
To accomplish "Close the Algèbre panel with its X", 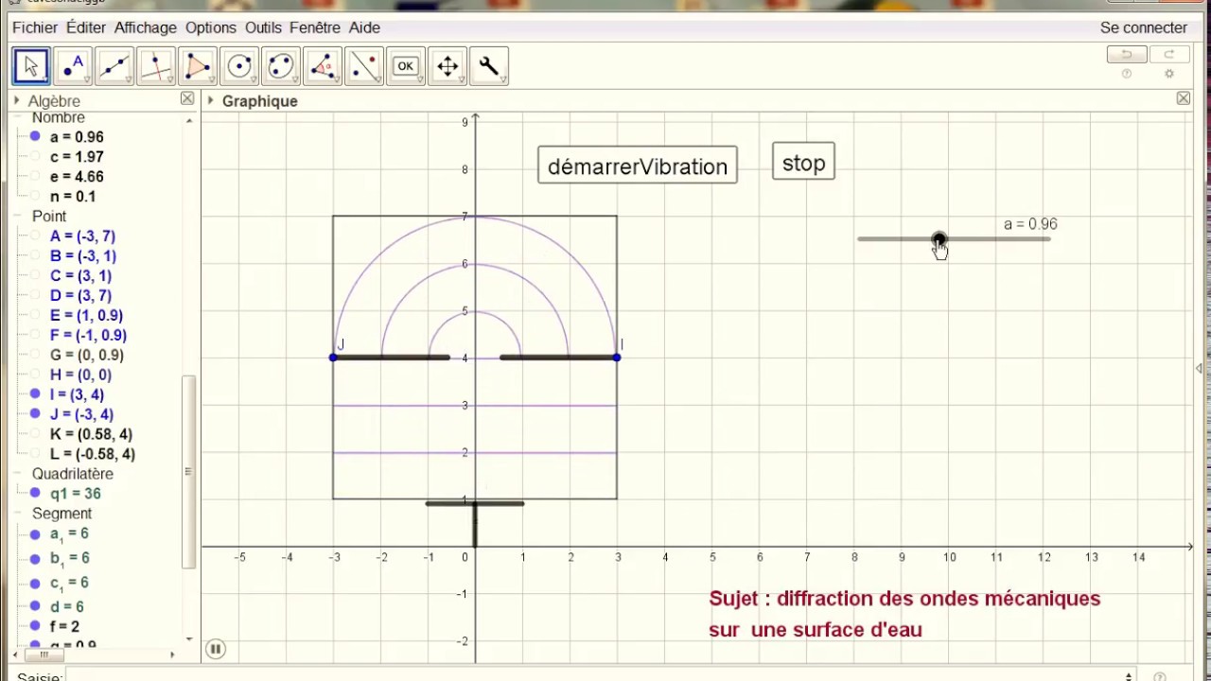I will [187, 99].
